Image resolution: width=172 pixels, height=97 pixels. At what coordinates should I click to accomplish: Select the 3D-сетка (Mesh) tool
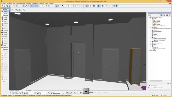pyautogui.click(x=4, y=47)
